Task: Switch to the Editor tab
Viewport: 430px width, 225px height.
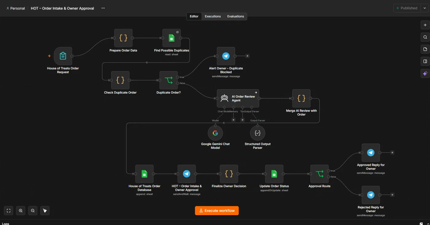Action: tap(194, 16)
